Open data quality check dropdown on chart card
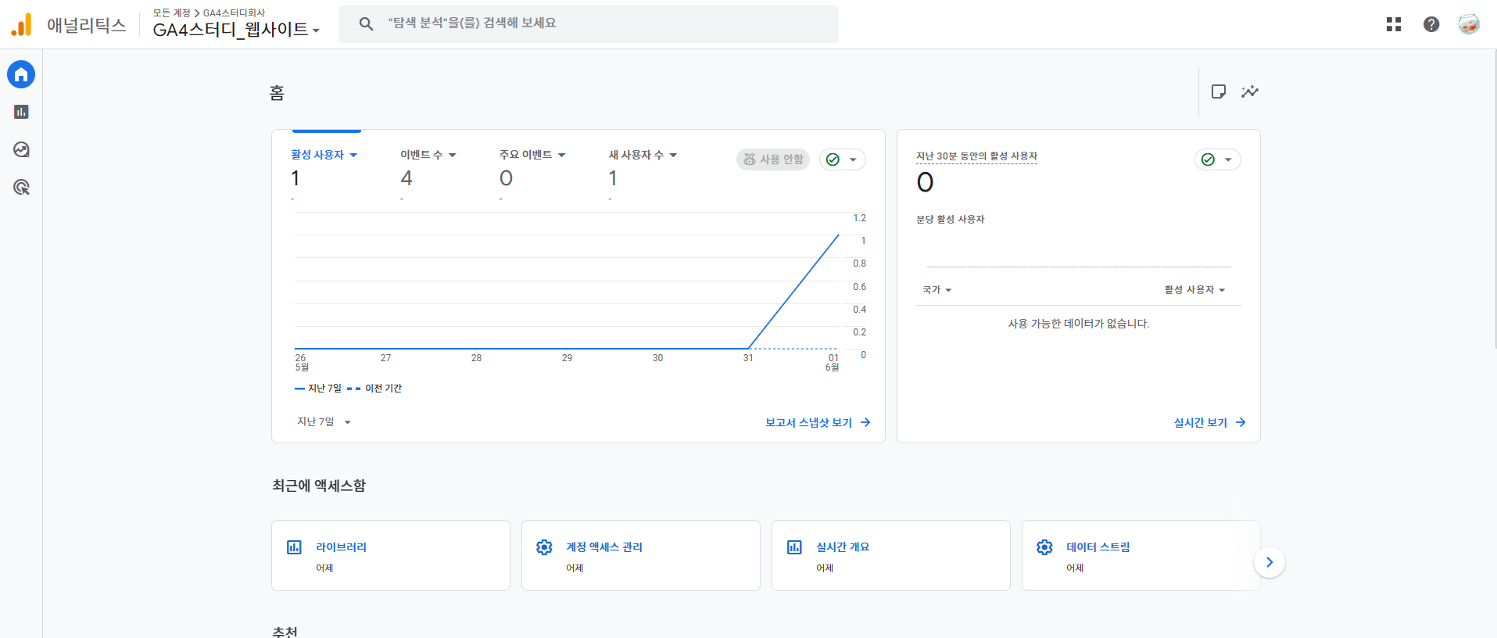This screenshot has width=1497, height=638. pos(842,159)
